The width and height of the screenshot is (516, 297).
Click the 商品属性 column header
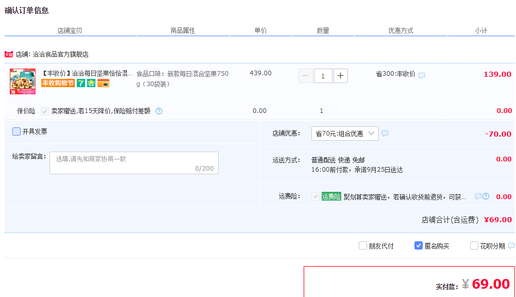(x=182, y=30)
